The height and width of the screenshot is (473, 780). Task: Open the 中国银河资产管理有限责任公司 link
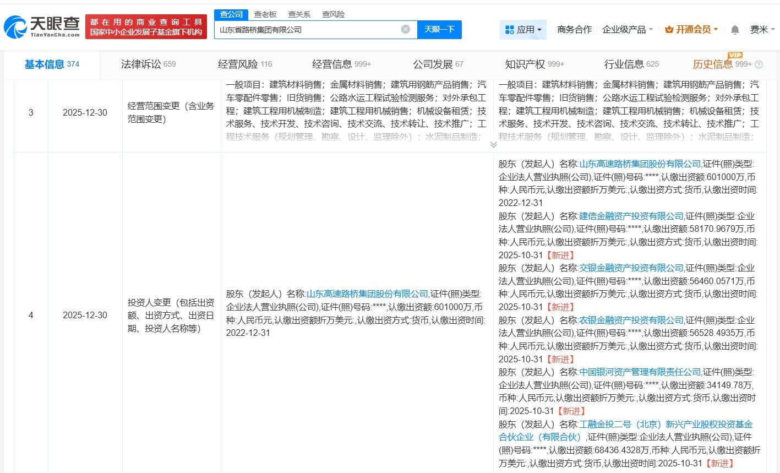640,372
